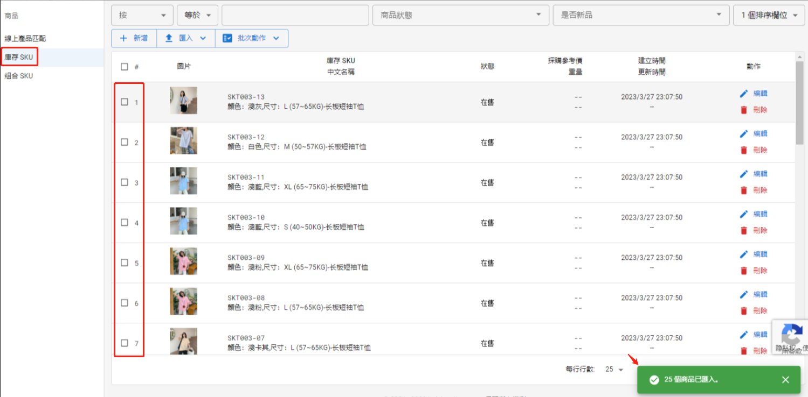This screenshot has height=397, width=808.
Task: Expand the 匯入 button dropdown arrow
Action: point(203,38)
